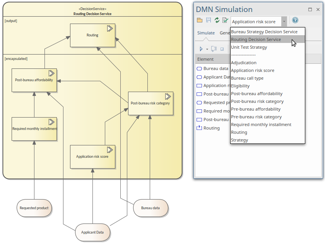Click the Post-bureau risk category decision box
Image resolution: width=325 pixels, height=244 pixels.
151,103
